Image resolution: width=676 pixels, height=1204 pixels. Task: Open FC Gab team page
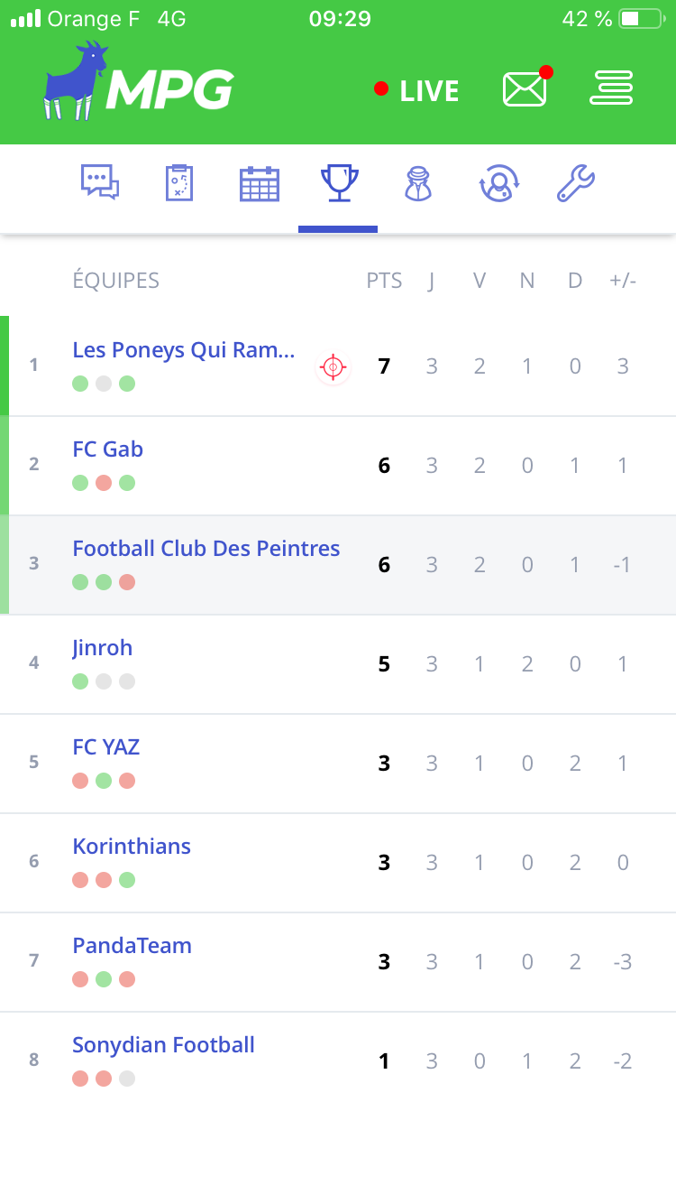108,449
